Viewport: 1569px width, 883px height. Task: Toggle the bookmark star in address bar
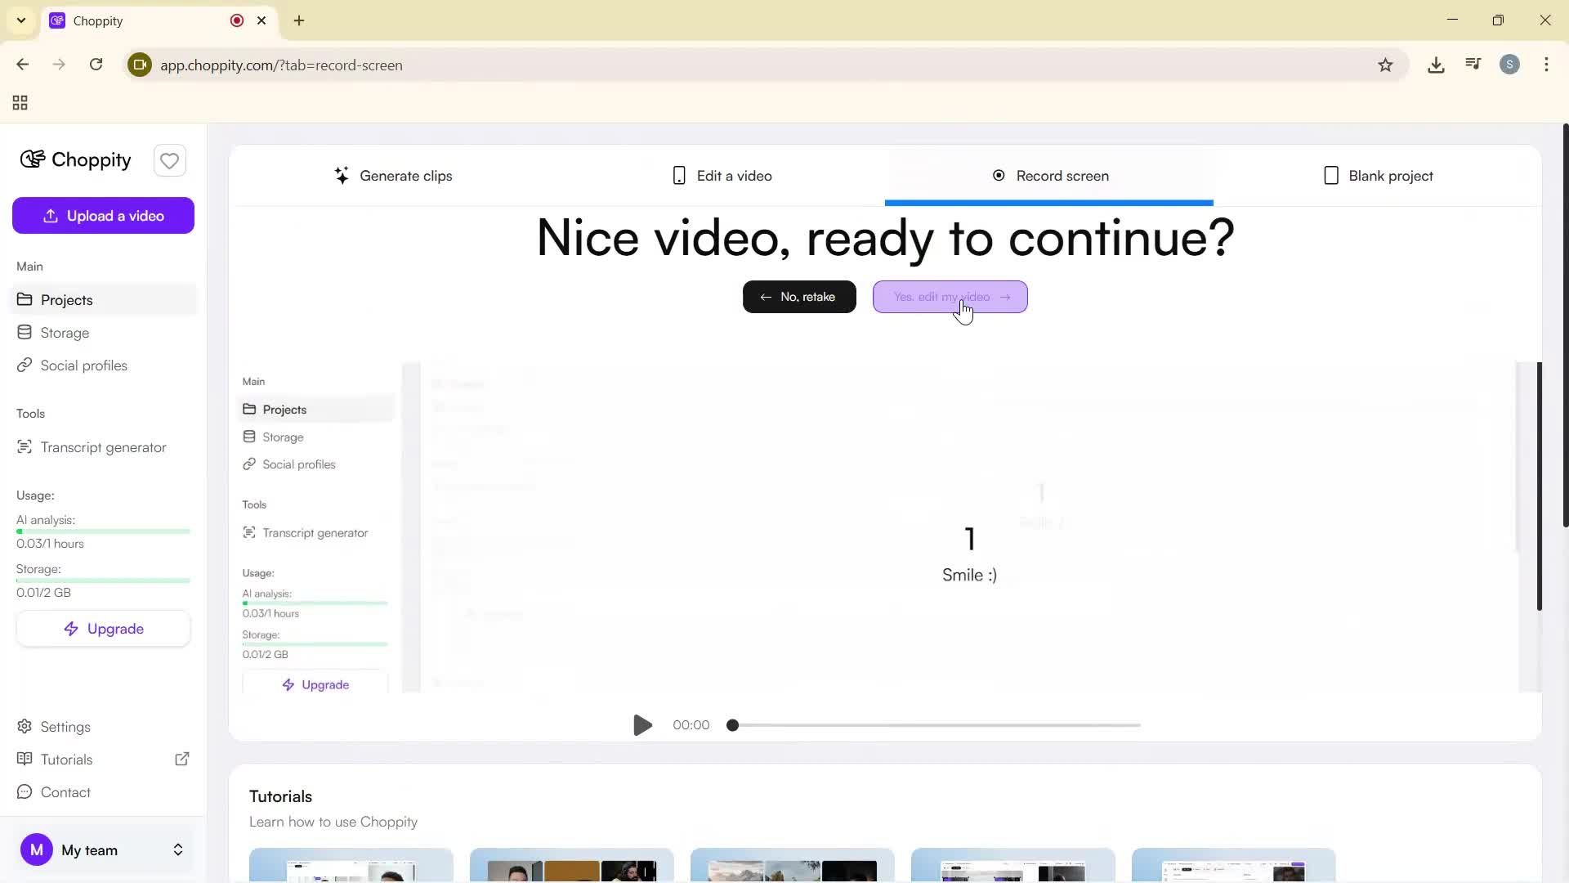tap(1386, 65)
